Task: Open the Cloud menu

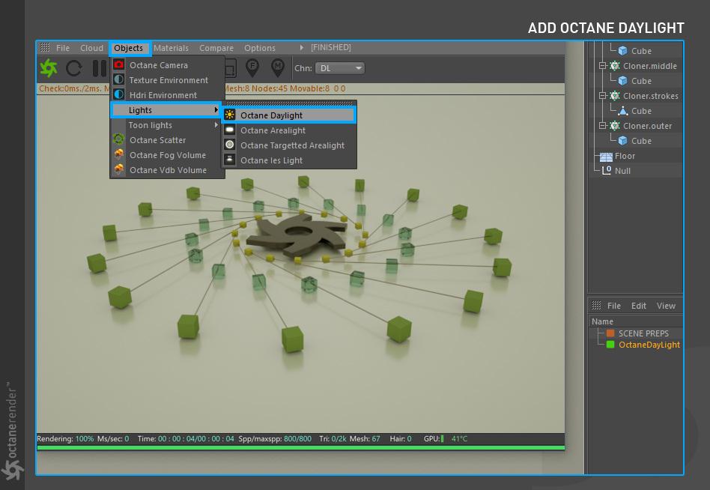Action: (91, 47)
